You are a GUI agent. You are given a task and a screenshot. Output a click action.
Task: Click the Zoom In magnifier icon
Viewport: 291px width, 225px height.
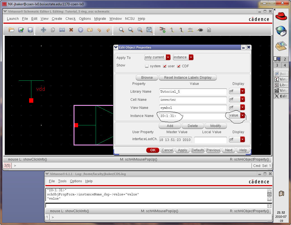[x=121, y=30]
